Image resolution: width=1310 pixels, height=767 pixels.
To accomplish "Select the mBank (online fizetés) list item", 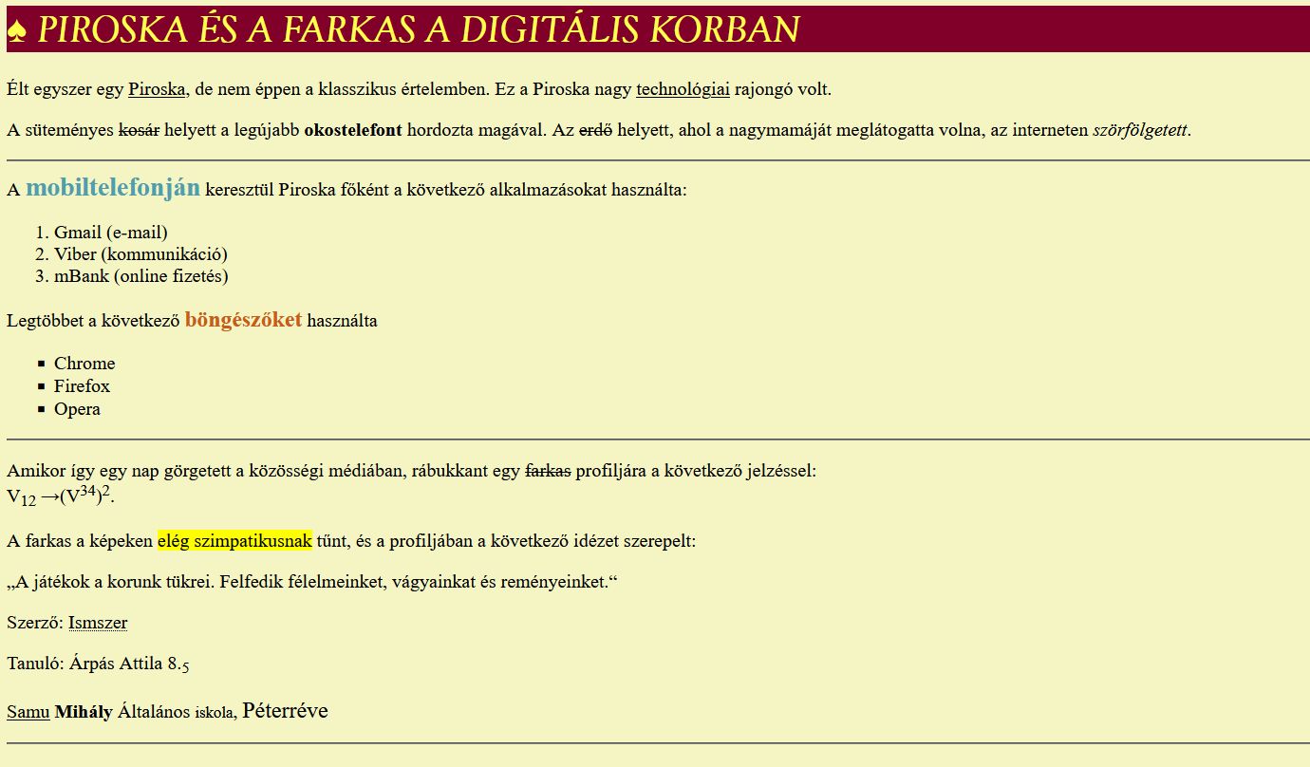I will [x=140, y=276].
